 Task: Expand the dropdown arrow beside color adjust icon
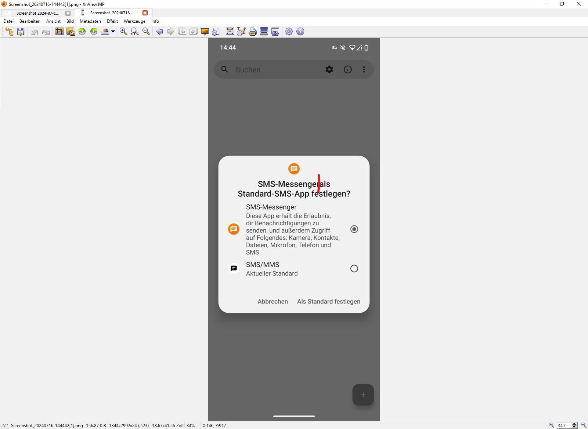(113, 32)
